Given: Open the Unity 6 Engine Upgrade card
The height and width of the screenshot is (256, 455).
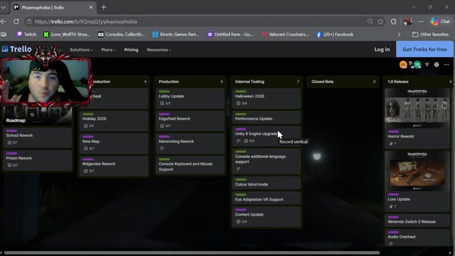Looking at the screenshot, I should click(267, 136).
